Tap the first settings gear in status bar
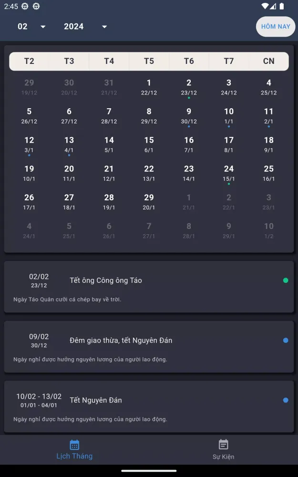 click(x=25, y=6)
